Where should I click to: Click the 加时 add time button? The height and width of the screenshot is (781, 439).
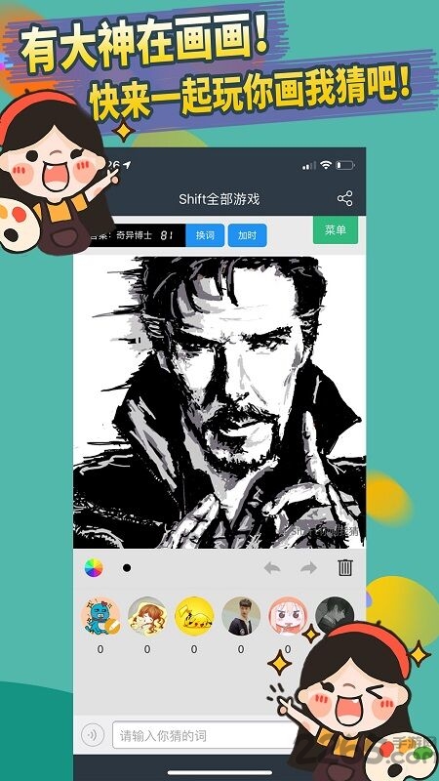coord(248,235)
